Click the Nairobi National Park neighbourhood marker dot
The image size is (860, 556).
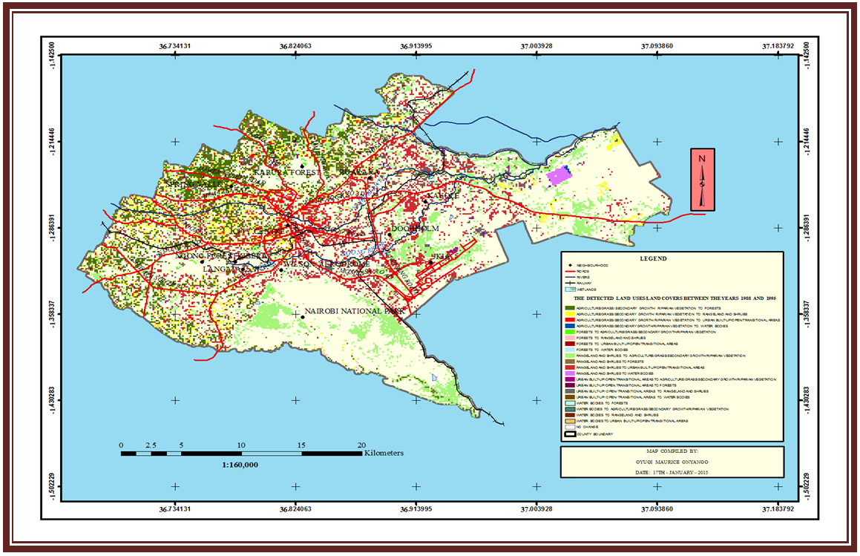tap(303, 317)
